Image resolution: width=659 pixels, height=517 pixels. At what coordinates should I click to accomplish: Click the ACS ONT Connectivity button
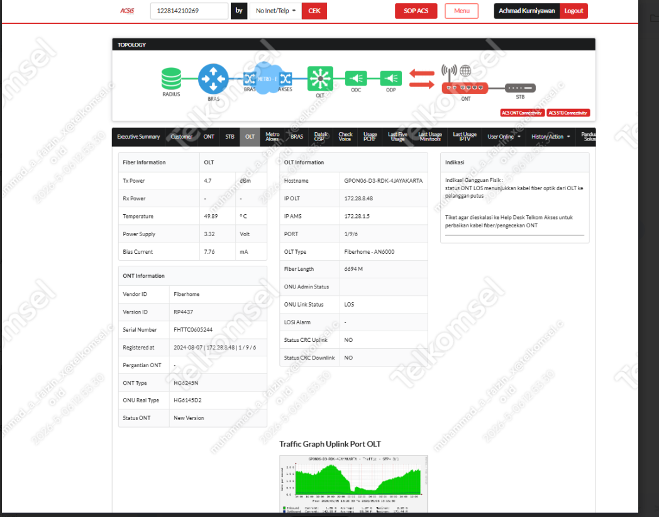[x=522, y=113]
